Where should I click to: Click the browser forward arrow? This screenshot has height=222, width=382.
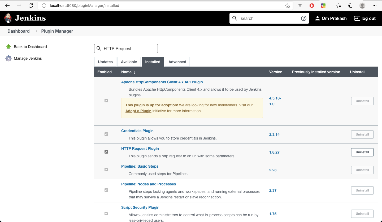tap(19, 6)
